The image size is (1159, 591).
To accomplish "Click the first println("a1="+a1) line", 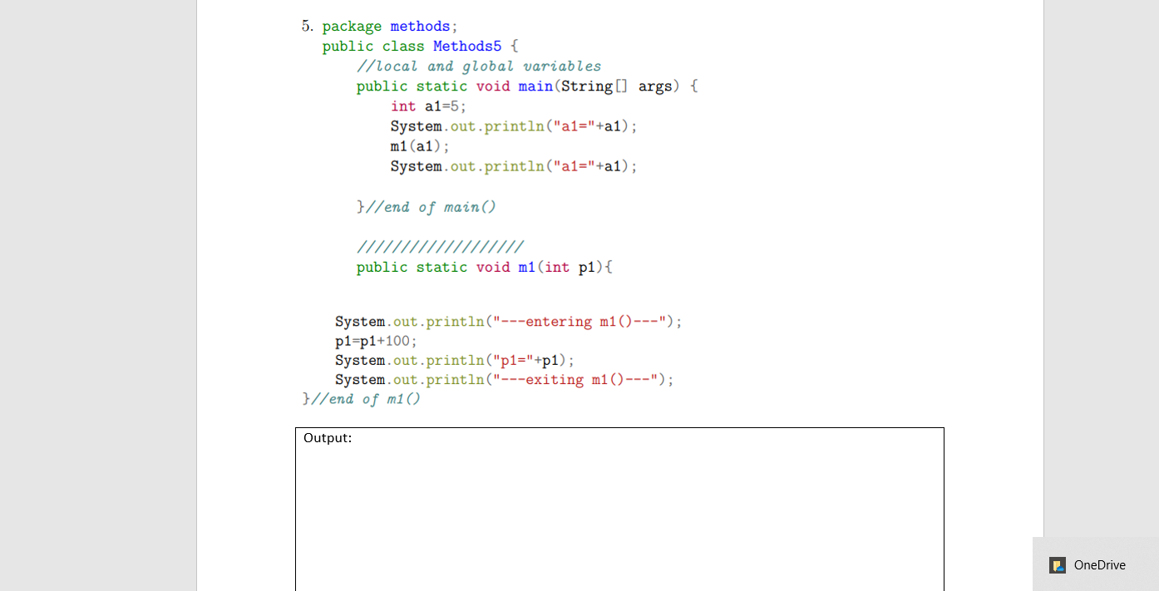I will click(x=514, y=126).
